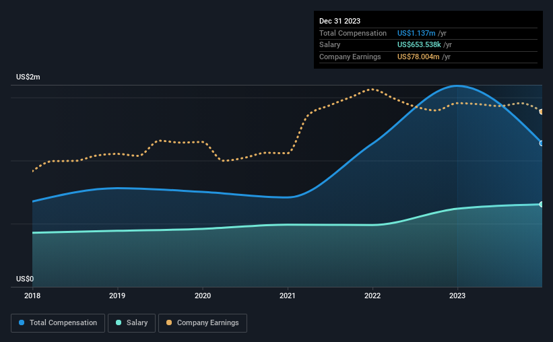This screenshot has height=342, width=553.
Task: Select the 2019 x-axis label
Action: [x=117, y=296]
